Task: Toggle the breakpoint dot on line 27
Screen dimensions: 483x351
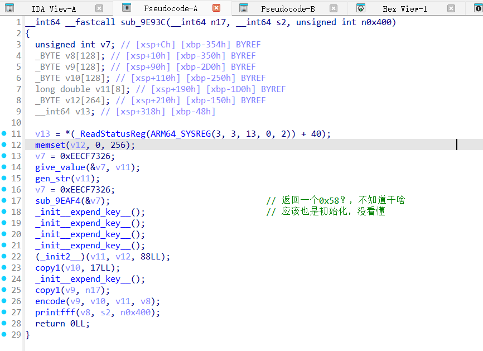Action: [4, 312]
